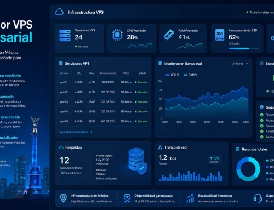
Task: Click the server stack icon in Servidores VPS card
Action: pos(65,36)
